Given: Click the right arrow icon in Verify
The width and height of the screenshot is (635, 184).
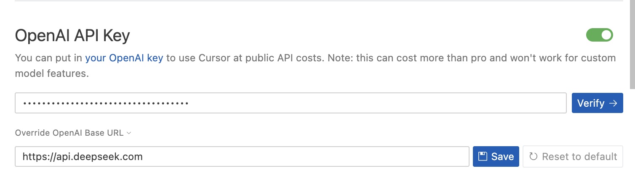Looking at the screenshot, I should click(613, 103).
